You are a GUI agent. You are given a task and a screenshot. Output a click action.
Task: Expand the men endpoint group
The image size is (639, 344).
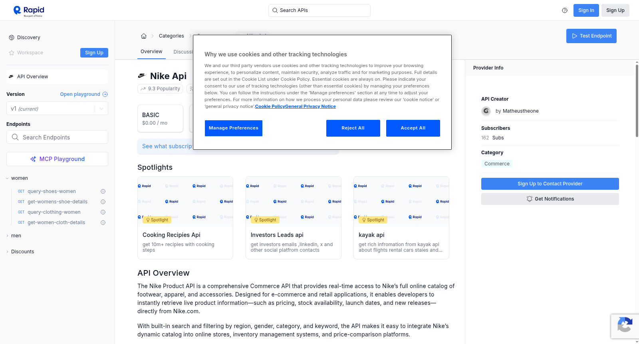(x=7, y=236)
